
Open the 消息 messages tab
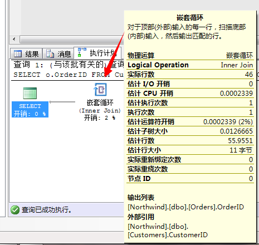(58, 54)
